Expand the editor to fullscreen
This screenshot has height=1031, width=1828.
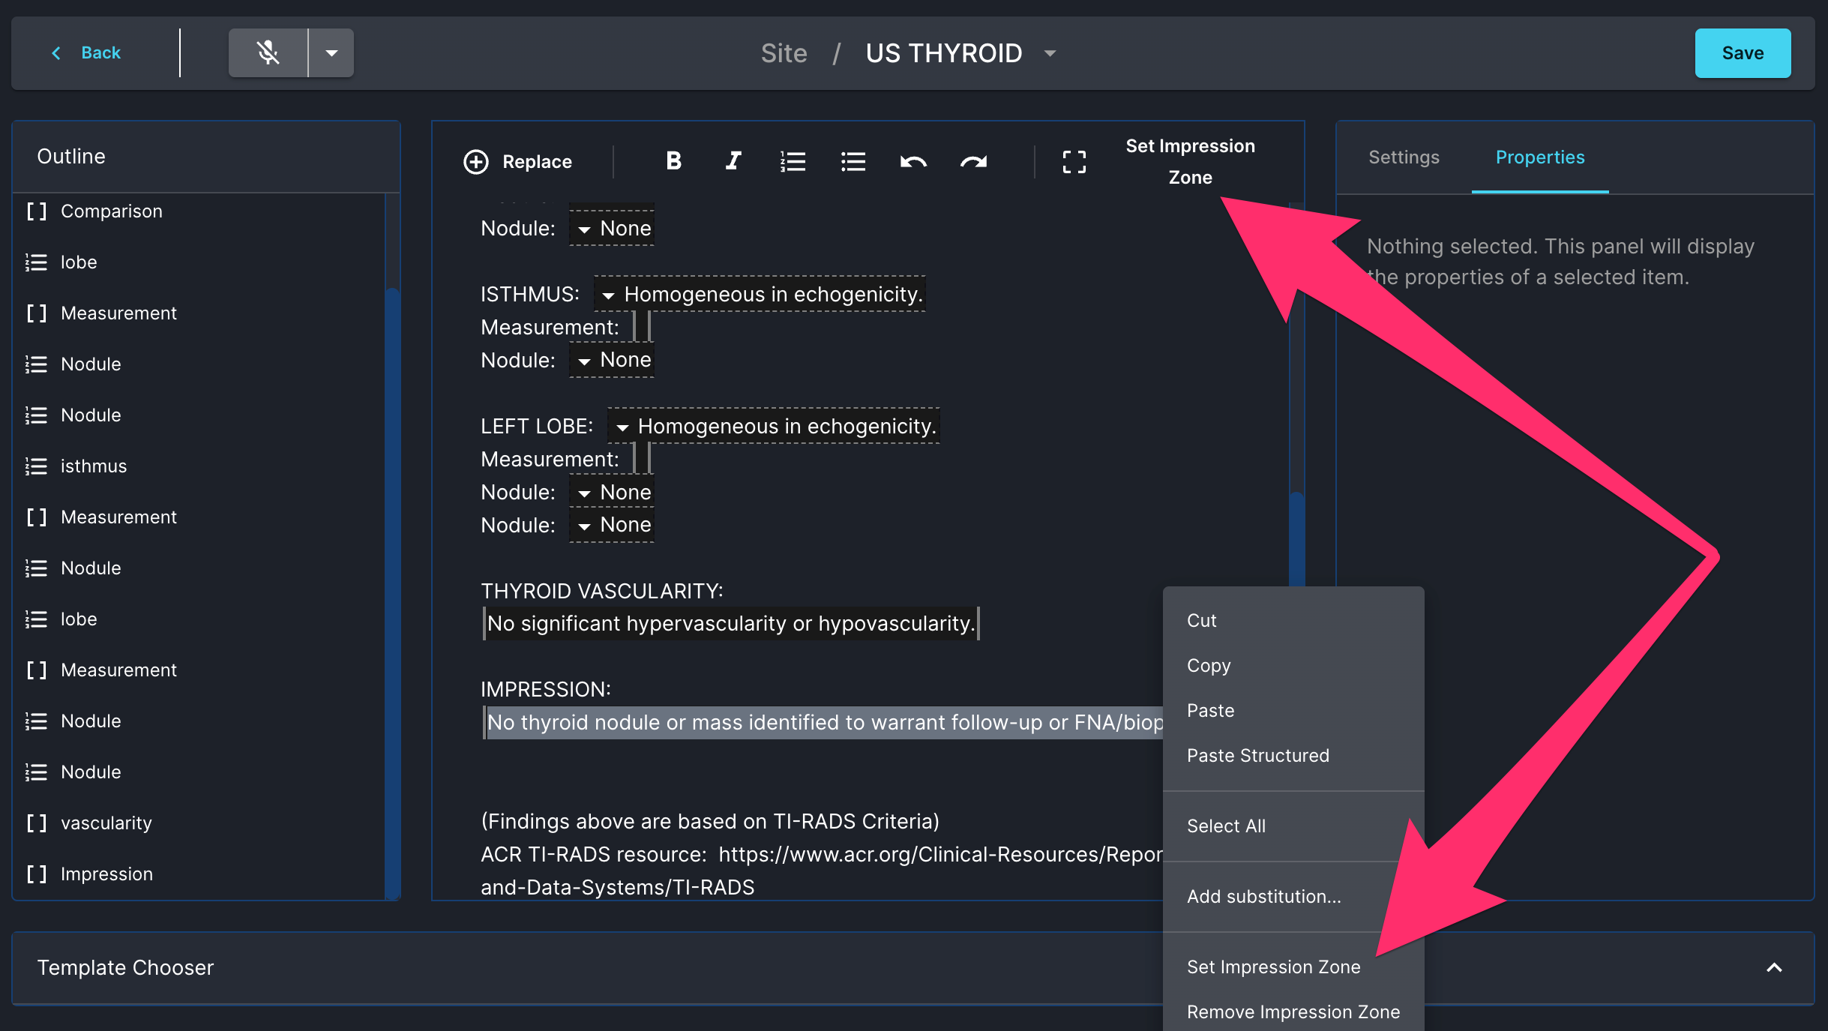(1074, 161)
